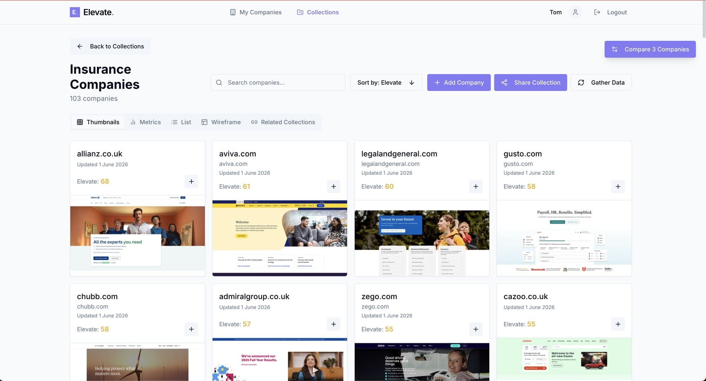The image size is (706, 381).
Task: Click the cazoo.co.uk card title
Action: (x=526, y=297)
